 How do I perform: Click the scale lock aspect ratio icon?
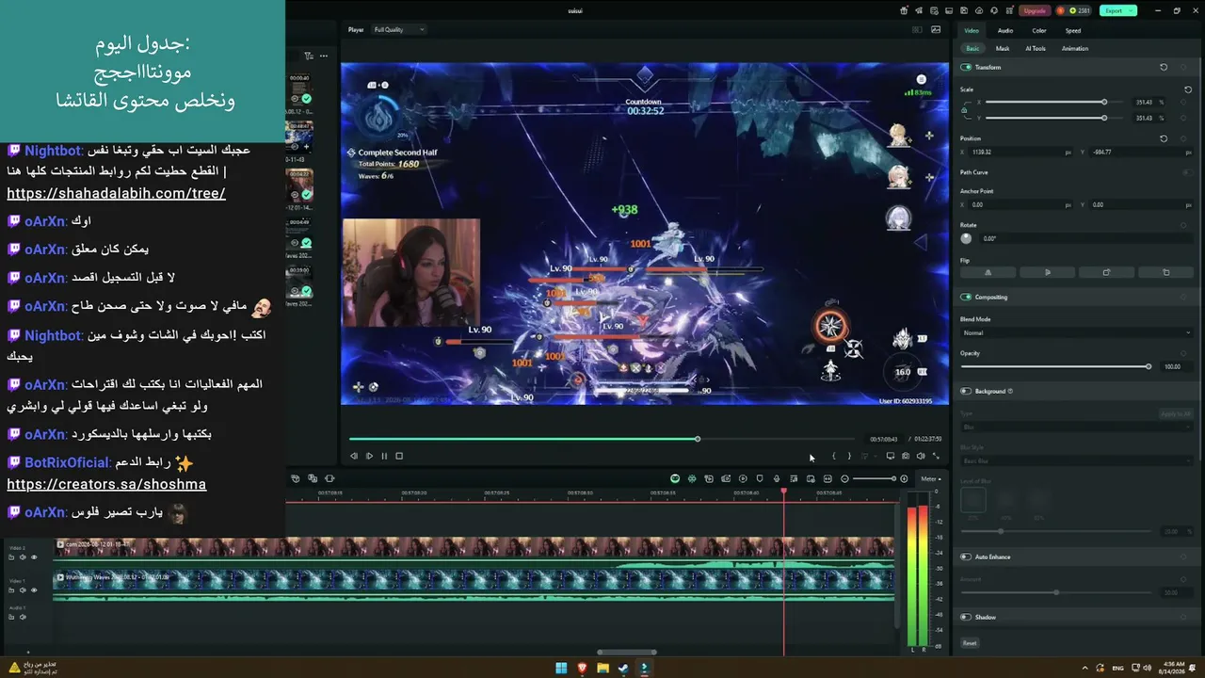[x=964, y=109]
